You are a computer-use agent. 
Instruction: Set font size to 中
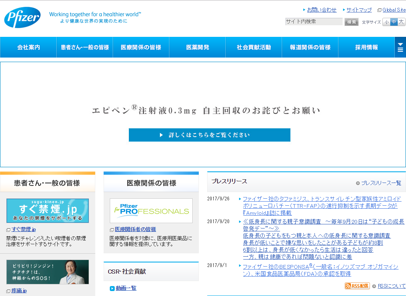(394, 22)
